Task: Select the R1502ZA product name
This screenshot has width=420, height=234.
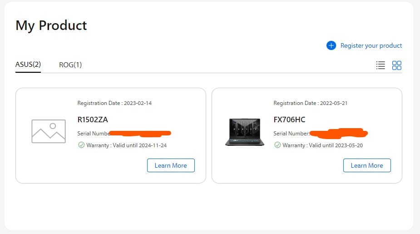Action: pyautogui.click(x=93, y=120)
